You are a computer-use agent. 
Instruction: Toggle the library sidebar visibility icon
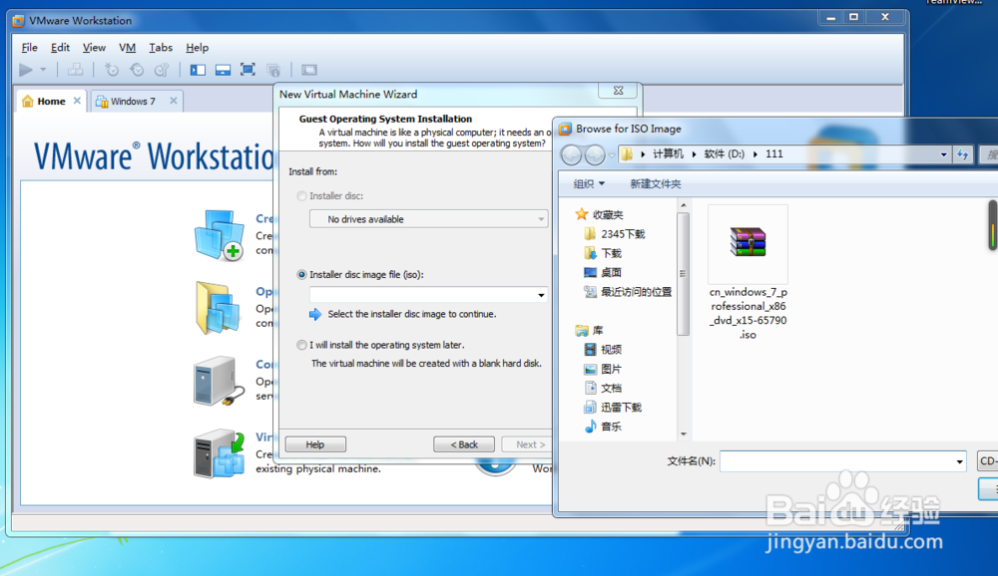(x=197, y=70)
